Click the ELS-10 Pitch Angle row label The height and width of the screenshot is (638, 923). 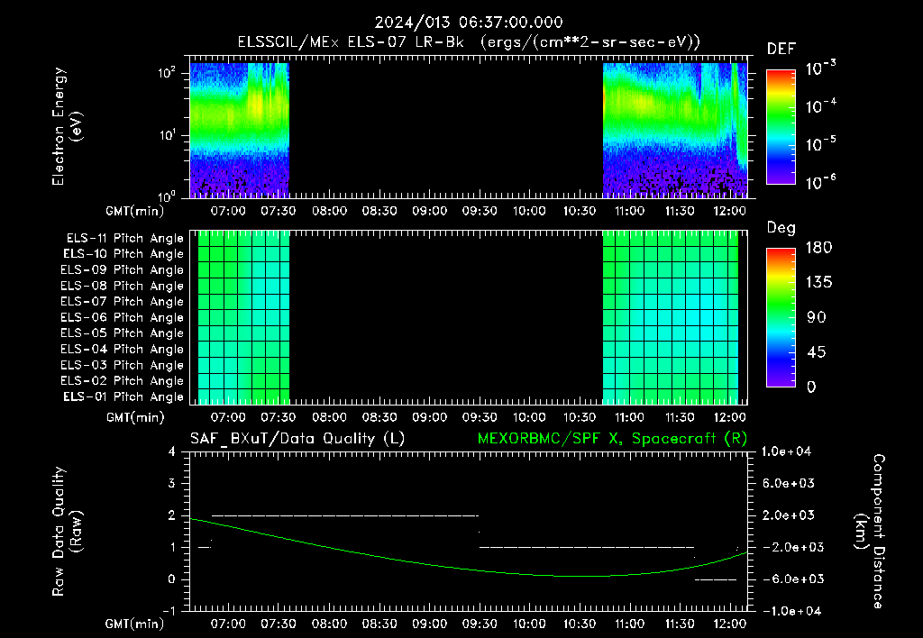coord(123,254)
